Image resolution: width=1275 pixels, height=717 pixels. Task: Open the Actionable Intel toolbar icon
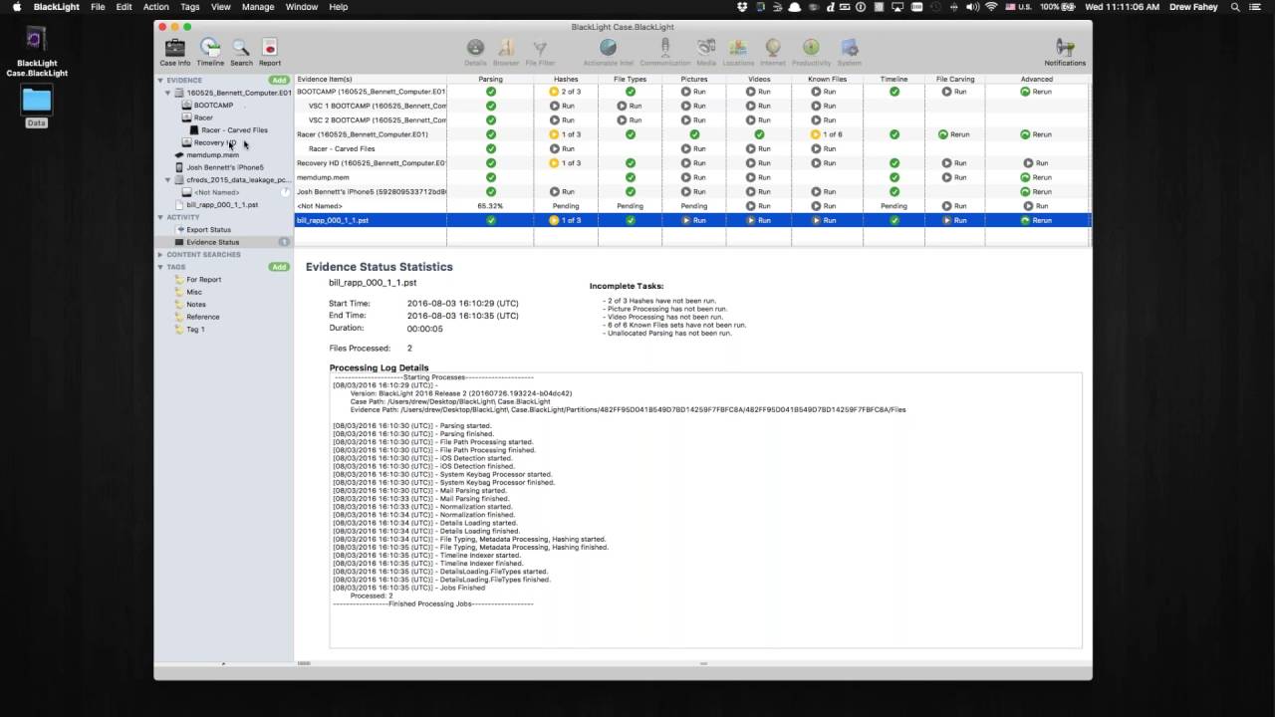coord(608,49)
